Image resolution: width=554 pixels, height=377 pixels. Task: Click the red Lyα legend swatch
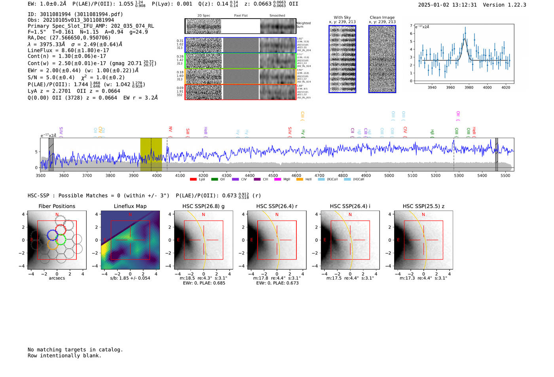tap(193, 179)
